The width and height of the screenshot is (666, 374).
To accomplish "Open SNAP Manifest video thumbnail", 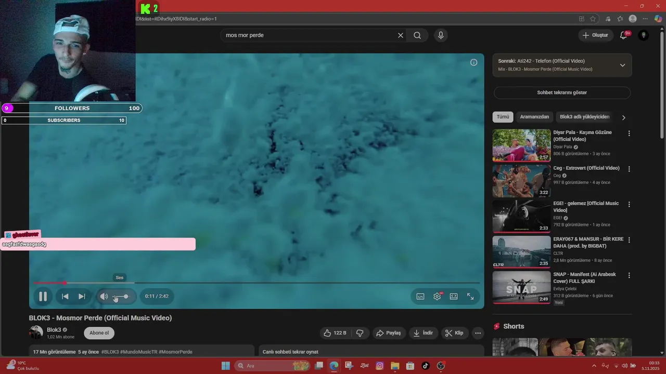I will point(521,287).
